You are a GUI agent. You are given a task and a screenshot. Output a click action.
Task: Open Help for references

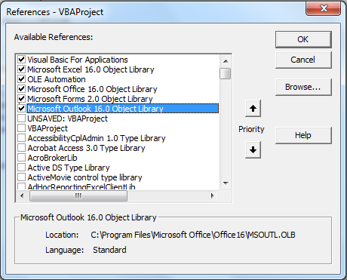pyautogui.click(x=303, y=135)
